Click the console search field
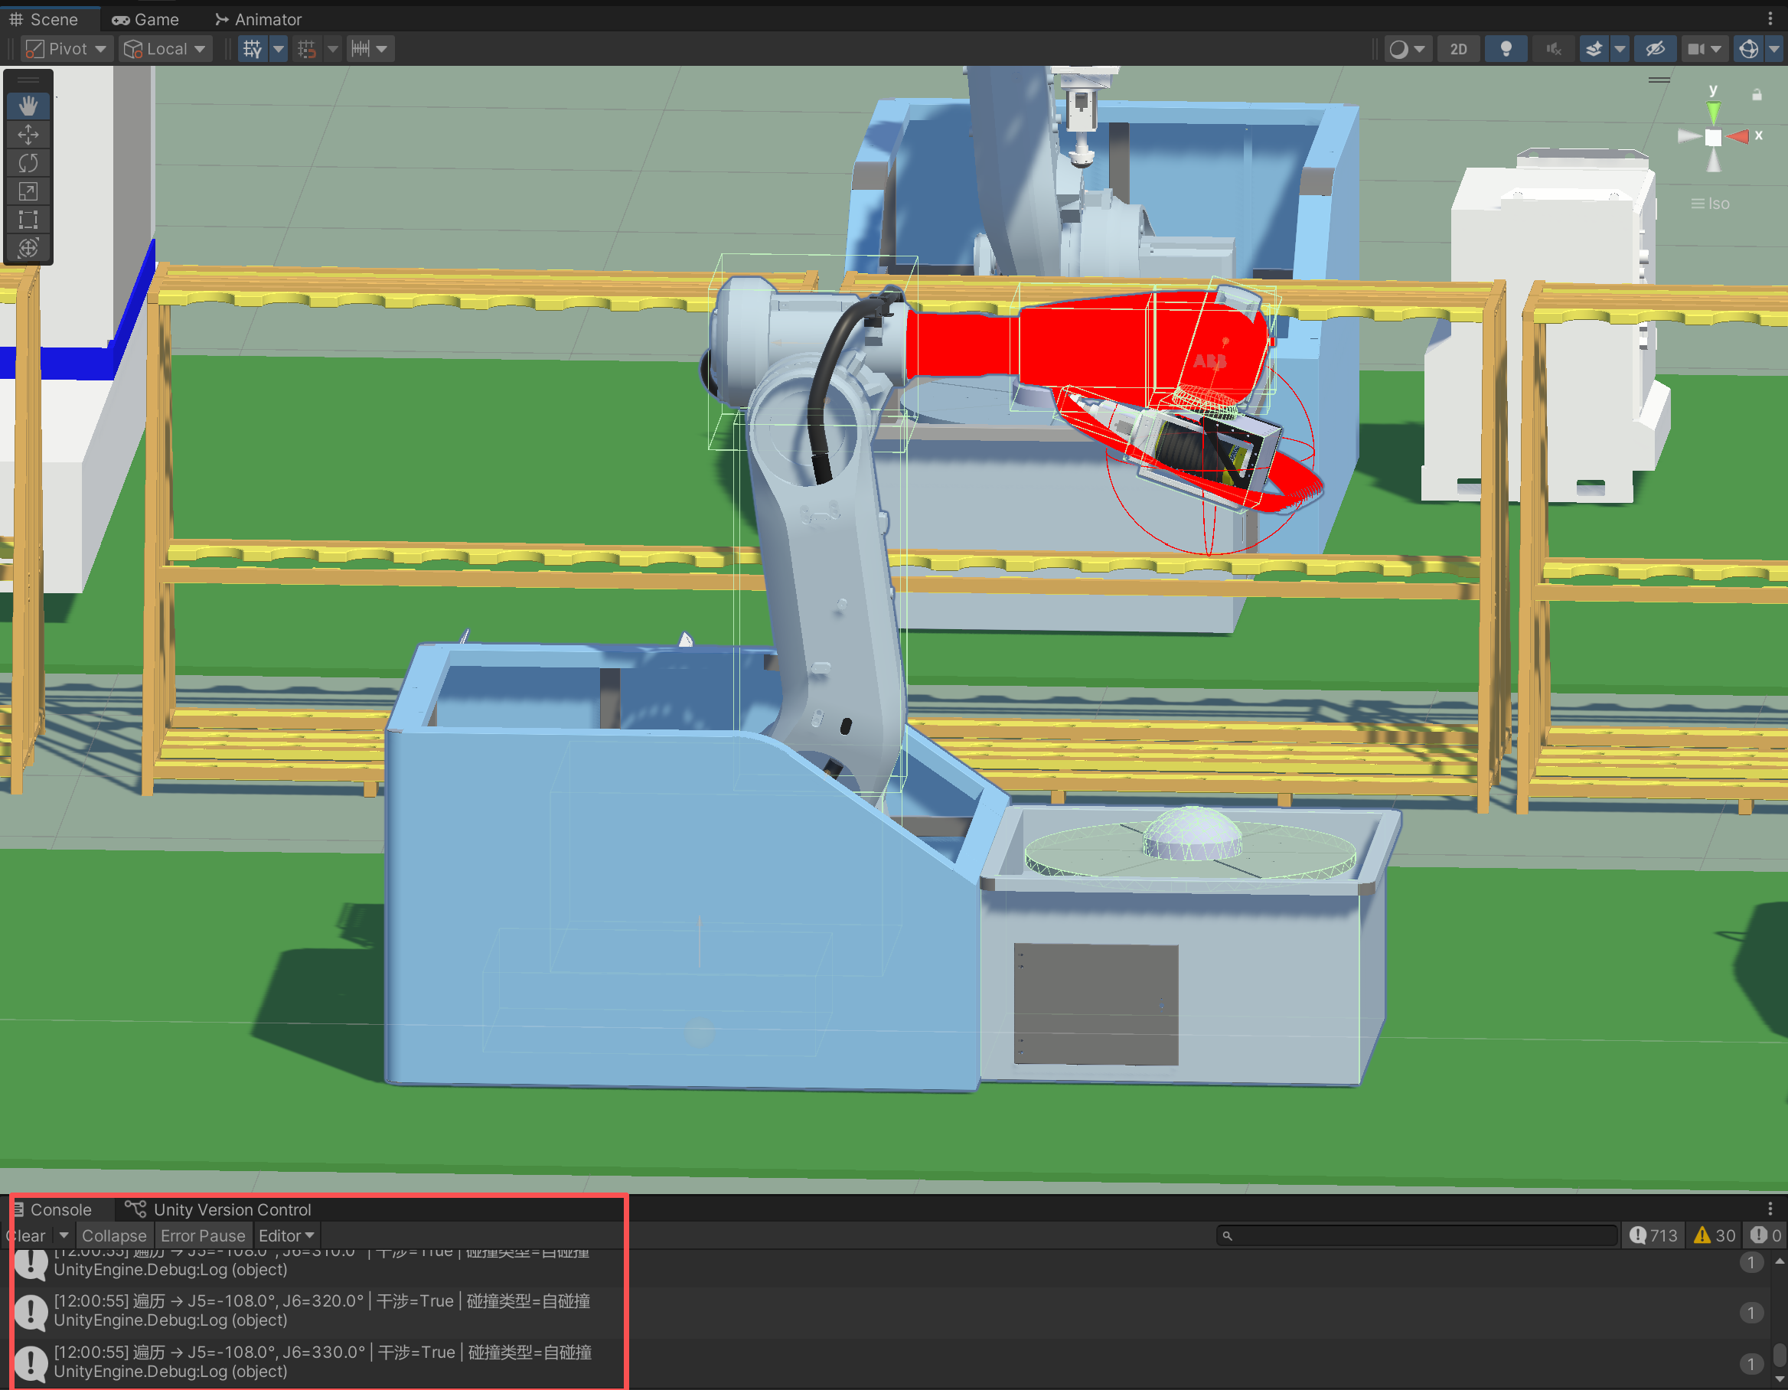Viewport: 1788px width, 1390px height. 1421,1235
